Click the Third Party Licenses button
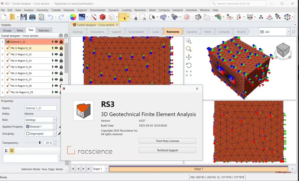299x181 pixels. (168, 141)
